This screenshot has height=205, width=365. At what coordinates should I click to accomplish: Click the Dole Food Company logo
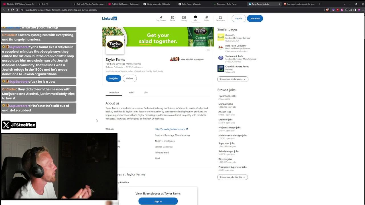[221, 48]
